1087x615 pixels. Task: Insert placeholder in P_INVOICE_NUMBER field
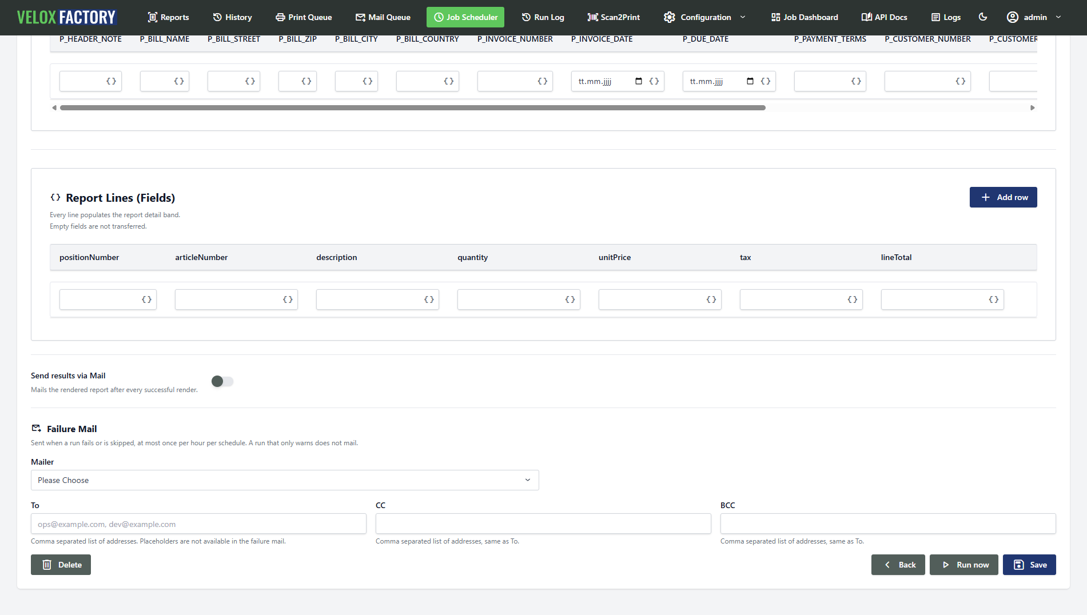coord(543,81)
